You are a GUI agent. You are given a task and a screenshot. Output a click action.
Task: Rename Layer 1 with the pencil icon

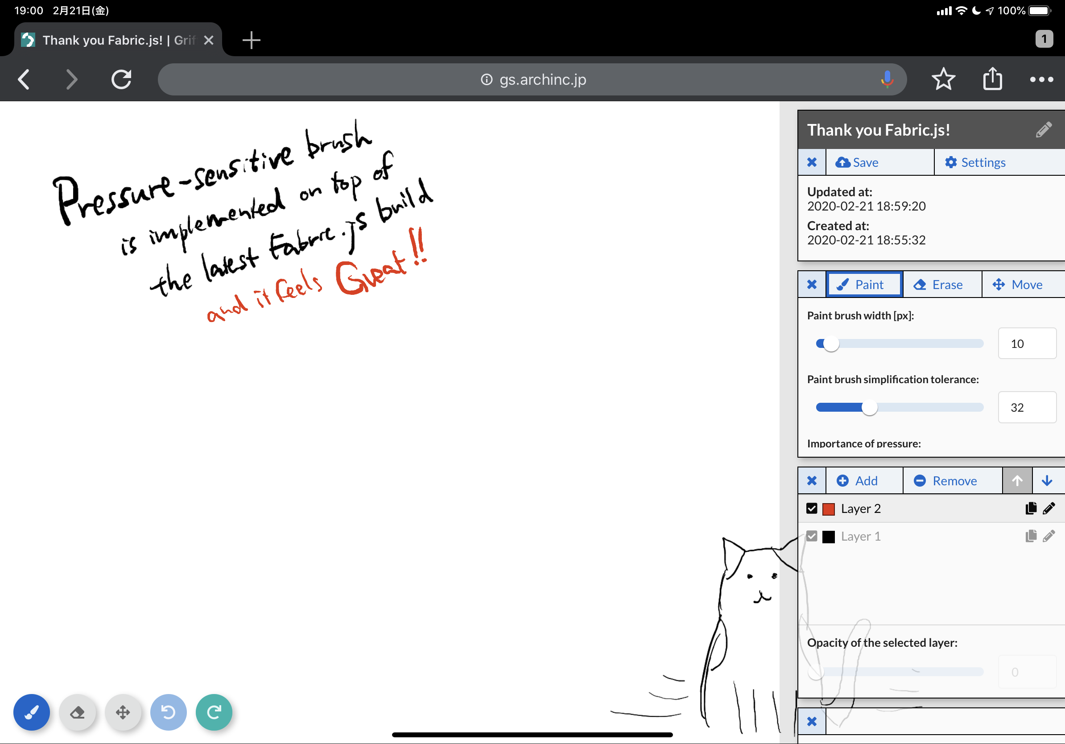(1049, 536)
